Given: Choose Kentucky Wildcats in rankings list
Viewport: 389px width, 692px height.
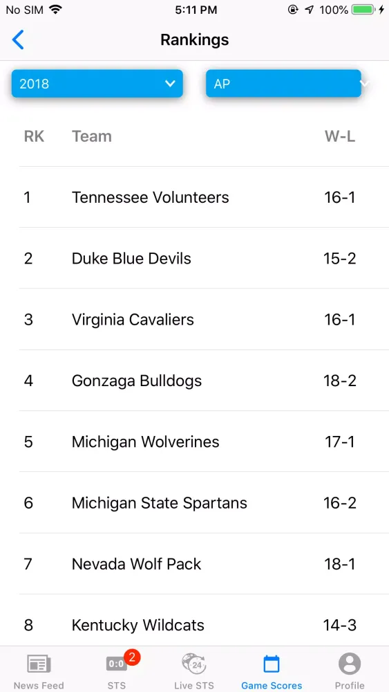Looking at the screenshot, I should 138,625.
